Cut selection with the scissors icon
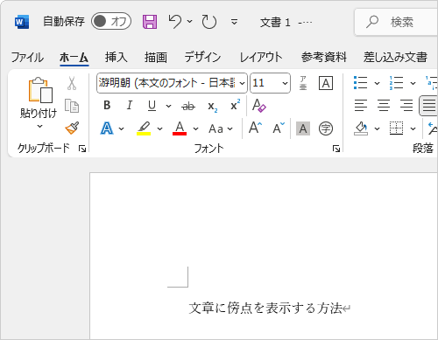438x340 pixels. pyautogui.click(x=72, y=83)
